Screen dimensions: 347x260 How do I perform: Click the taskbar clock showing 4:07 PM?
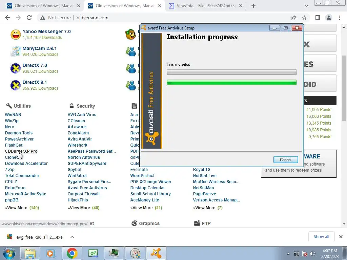[330, 254]
